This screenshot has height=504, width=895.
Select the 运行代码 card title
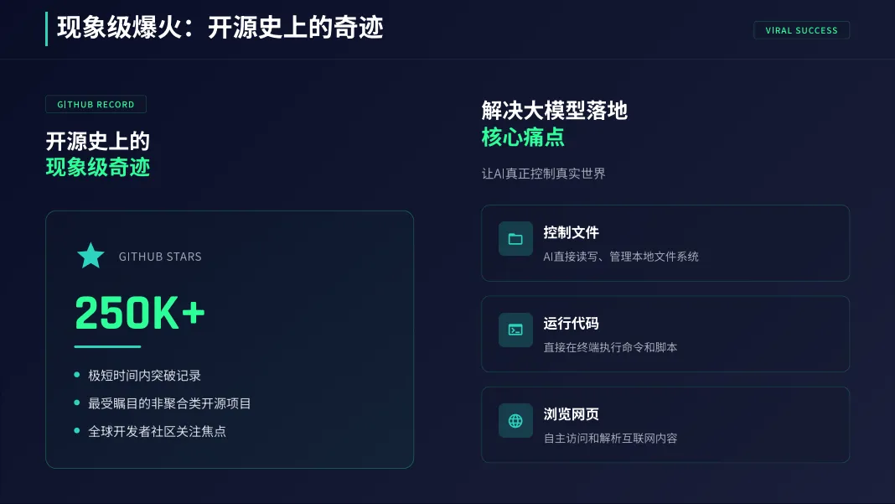571,324
